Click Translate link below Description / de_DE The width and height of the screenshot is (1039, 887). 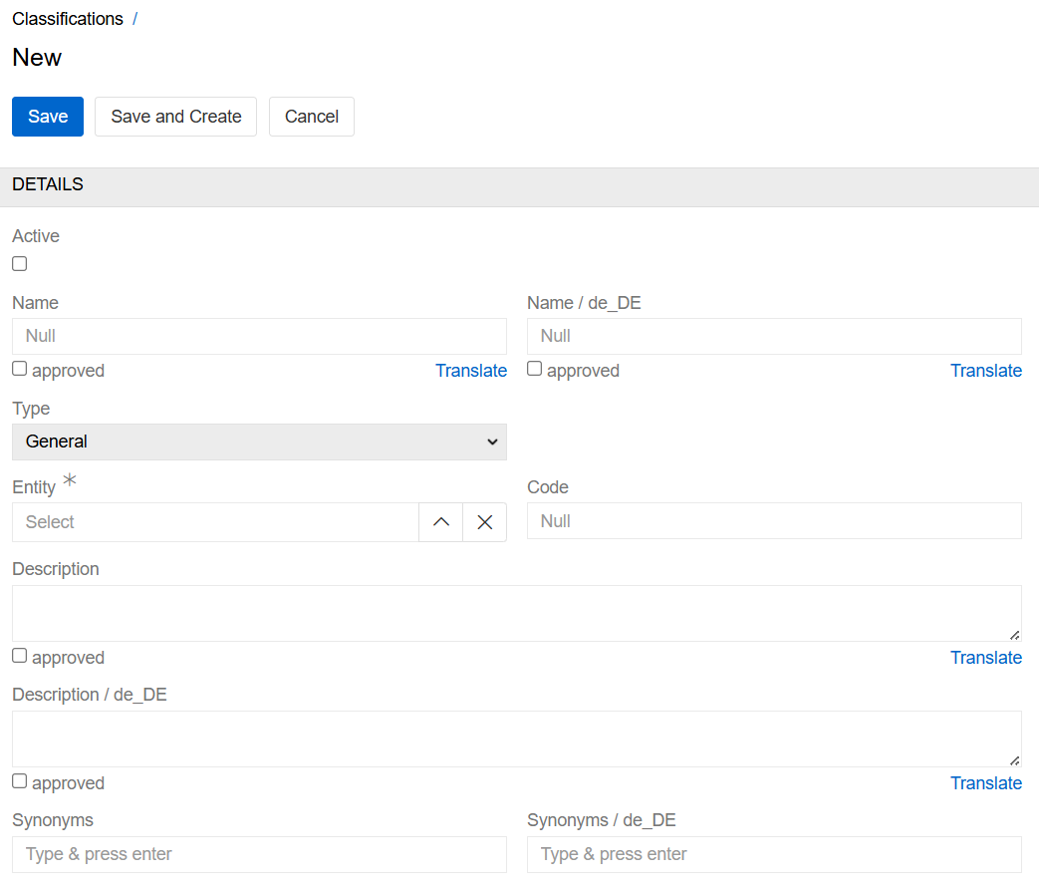click(x=986, y=783)
